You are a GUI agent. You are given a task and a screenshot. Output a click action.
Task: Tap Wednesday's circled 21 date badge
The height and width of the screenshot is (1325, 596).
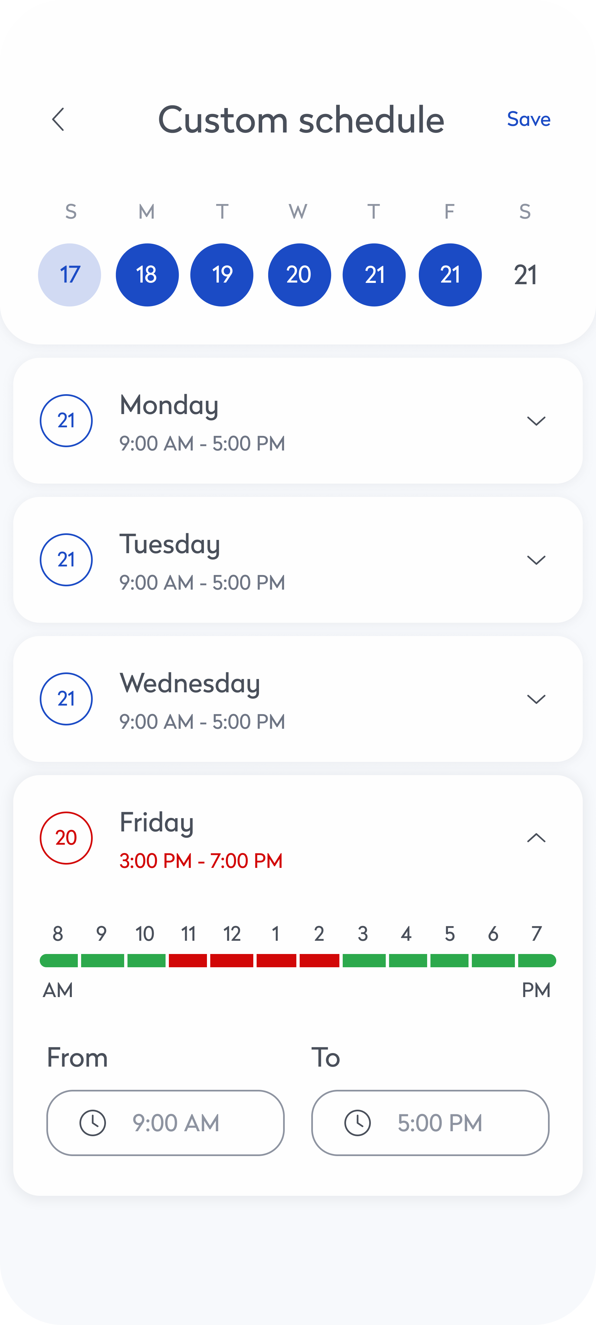point(66,699)
